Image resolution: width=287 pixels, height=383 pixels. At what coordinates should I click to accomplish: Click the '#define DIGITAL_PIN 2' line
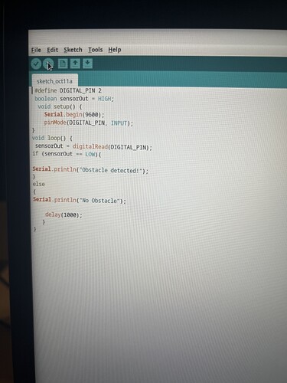click(68, 90)
